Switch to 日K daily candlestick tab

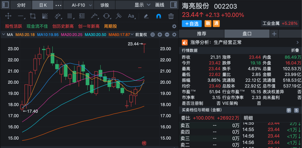click(43, 5)
